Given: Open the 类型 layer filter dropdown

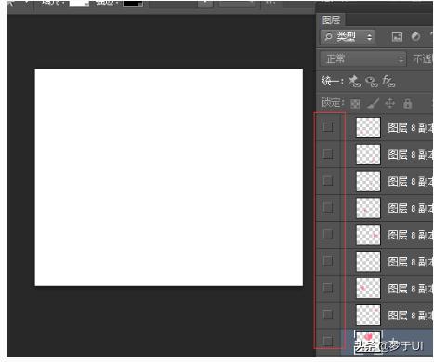Looking at the screenshot, I should coord(348,37).
